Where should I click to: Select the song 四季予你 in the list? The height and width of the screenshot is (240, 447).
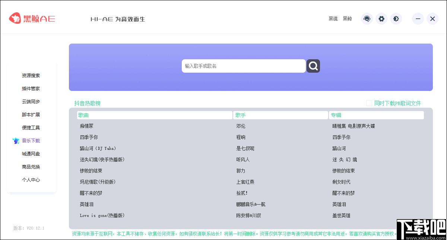[x=89, y=137]
